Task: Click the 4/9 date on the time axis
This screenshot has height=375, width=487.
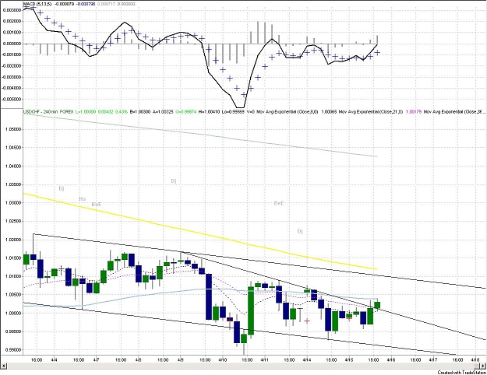Action: pos(181,359)
